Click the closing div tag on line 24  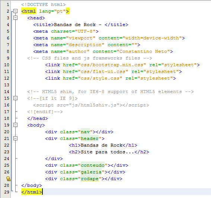point(54,159)
